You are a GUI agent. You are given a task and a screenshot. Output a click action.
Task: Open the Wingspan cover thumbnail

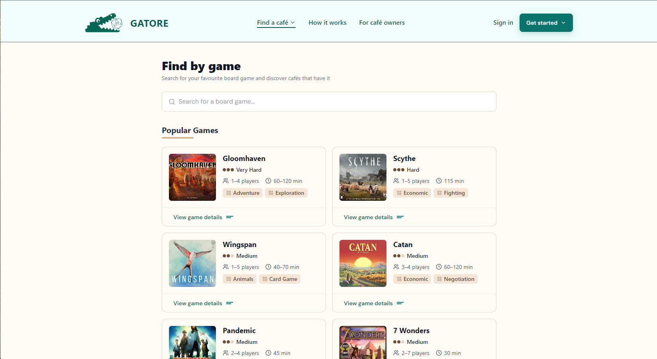(x=192, y=263)
